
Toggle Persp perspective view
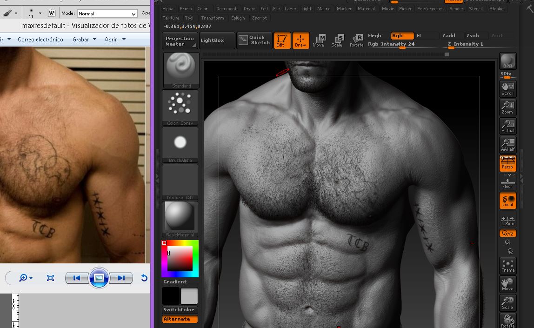508,163
